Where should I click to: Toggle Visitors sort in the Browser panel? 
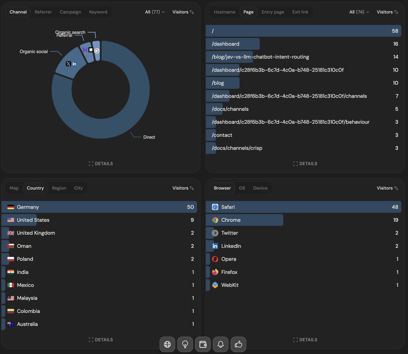387,188
